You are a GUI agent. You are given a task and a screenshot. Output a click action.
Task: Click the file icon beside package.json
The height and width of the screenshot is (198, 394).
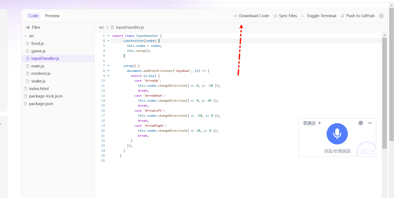point(25,104)
